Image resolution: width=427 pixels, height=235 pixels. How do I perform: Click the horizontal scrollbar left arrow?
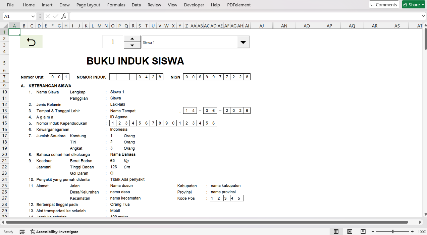click(3, 222)
